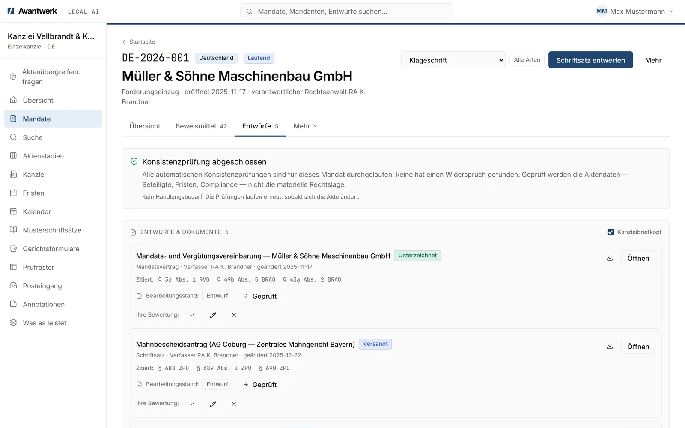
Task: Expand the Mehr tab dropdown
Action: [x=306, y=126]
